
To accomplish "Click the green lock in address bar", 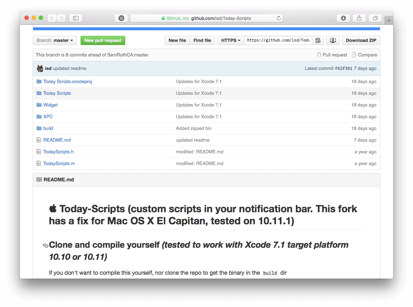I will [x=163, y=18].
